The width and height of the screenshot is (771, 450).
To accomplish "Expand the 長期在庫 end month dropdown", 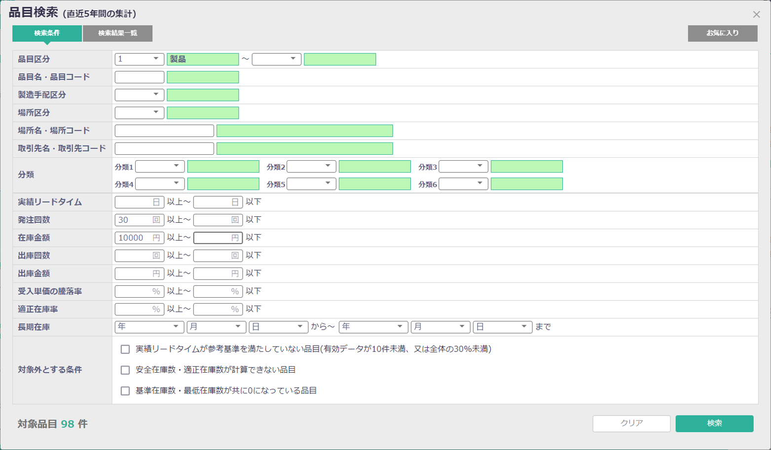I will point(441,326).
